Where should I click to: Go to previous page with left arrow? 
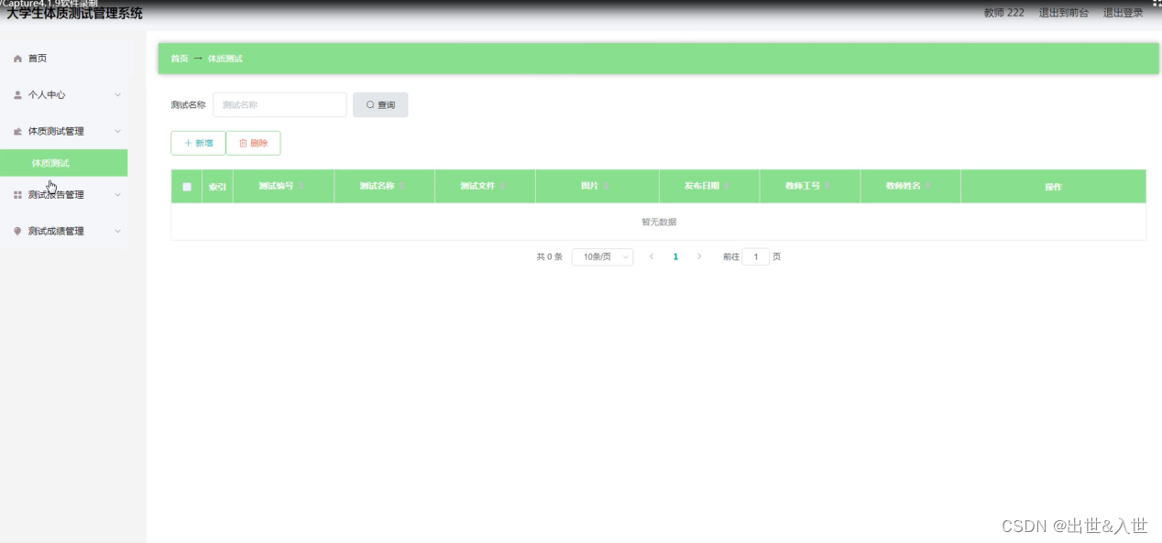click(652, 257)
